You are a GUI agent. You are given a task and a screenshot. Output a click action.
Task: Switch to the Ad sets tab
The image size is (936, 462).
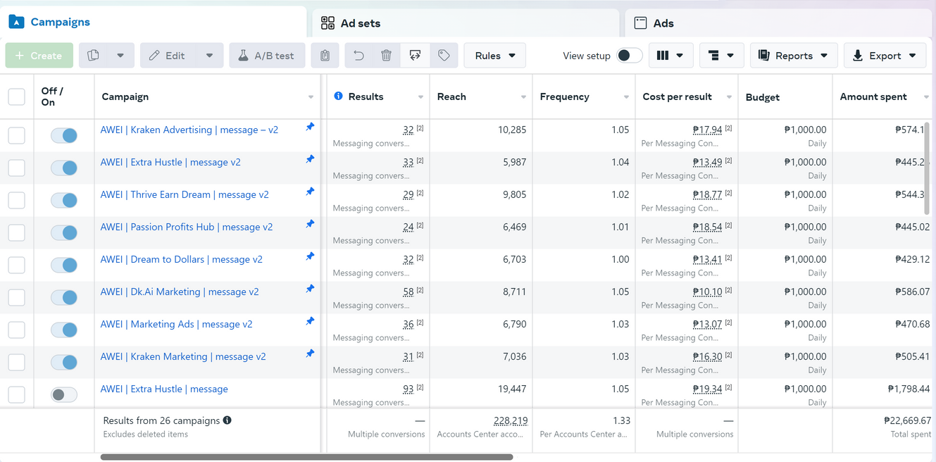tap(360, 23)
